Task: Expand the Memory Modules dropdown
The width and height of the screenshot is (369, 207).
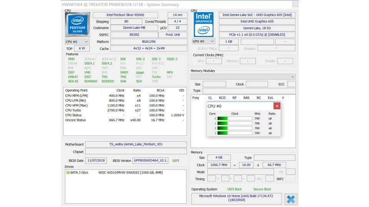Action: [243, 77]
